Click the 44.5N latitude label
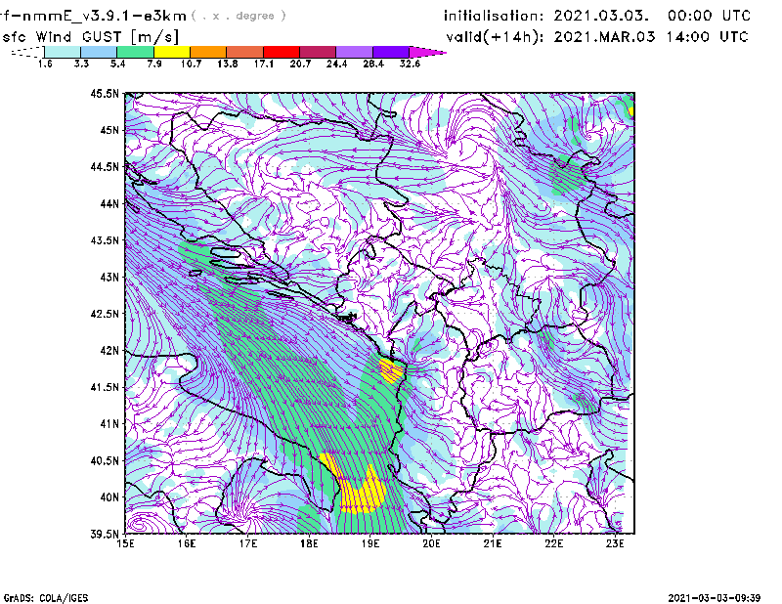The width and height of the screenshot is (782, 604). tap(105, 166)
